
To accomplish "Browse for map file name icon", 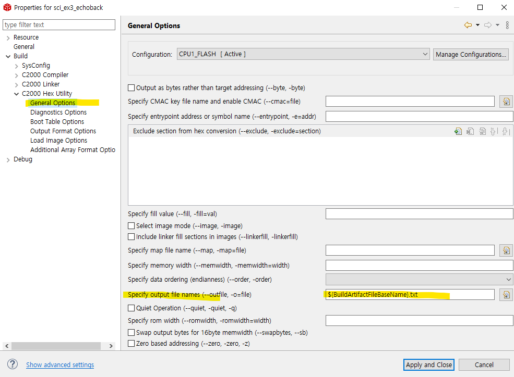I will (x=506, y=250).
